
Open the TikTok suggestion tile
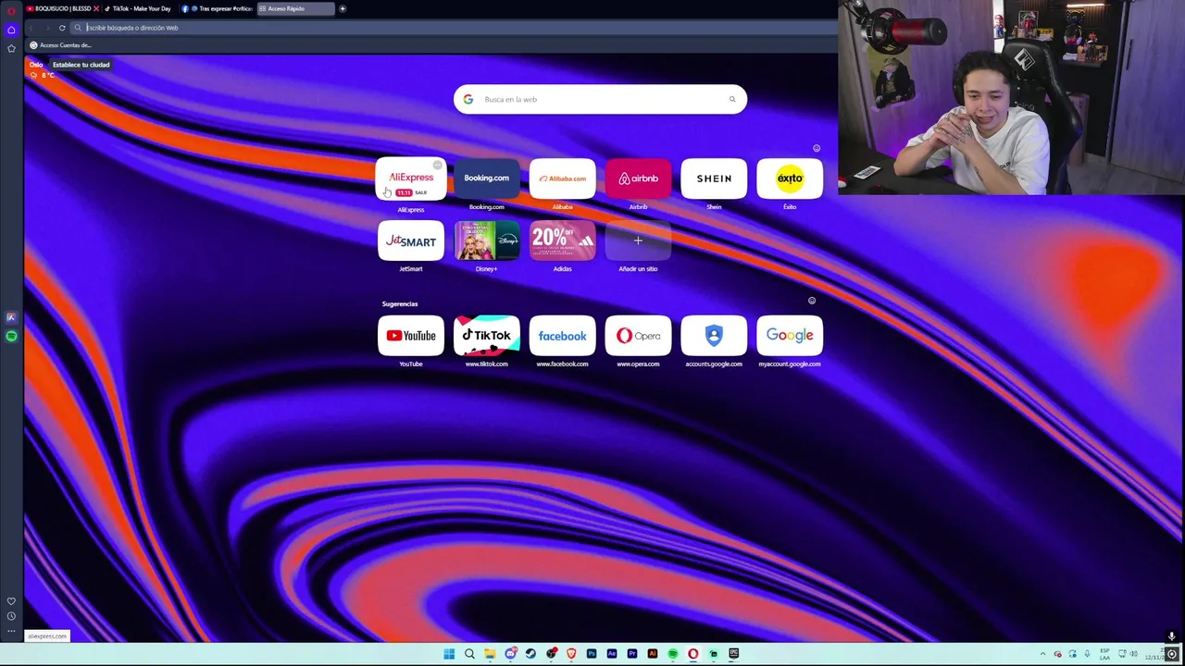pos(487,336)
